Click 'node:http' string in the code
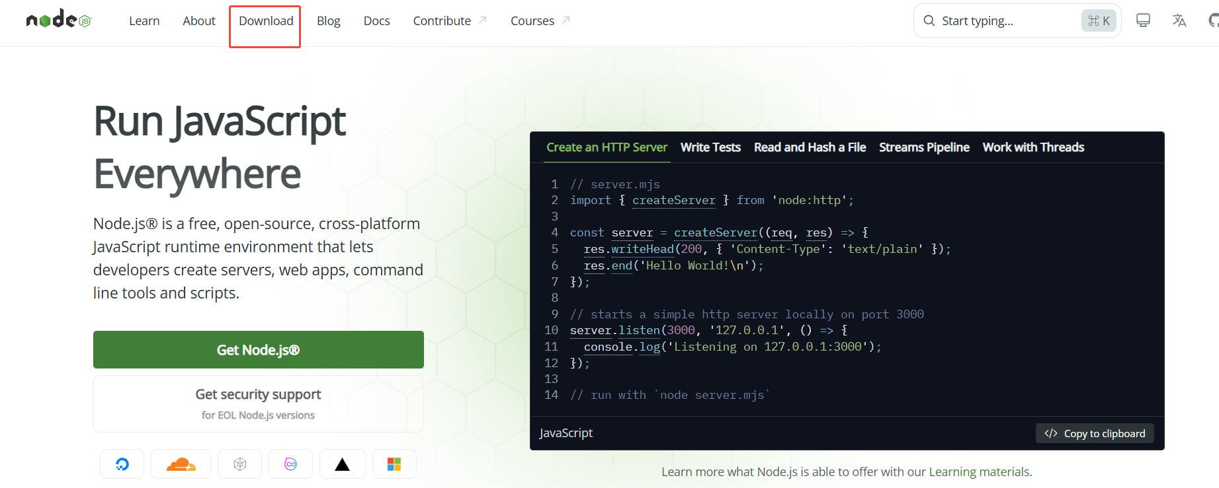The image size is (1219, 488). click(x=809, y=200)
